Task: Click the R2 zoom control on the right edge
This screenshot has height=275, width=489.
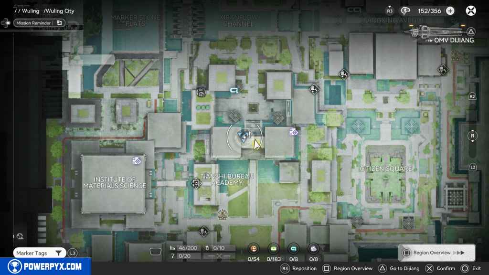Action: pos(472,96)
